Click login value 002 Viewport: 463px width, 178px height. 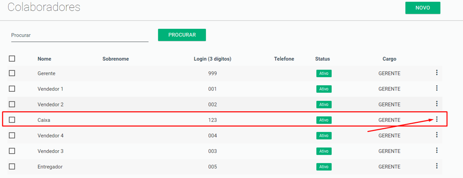pos(213,105)
